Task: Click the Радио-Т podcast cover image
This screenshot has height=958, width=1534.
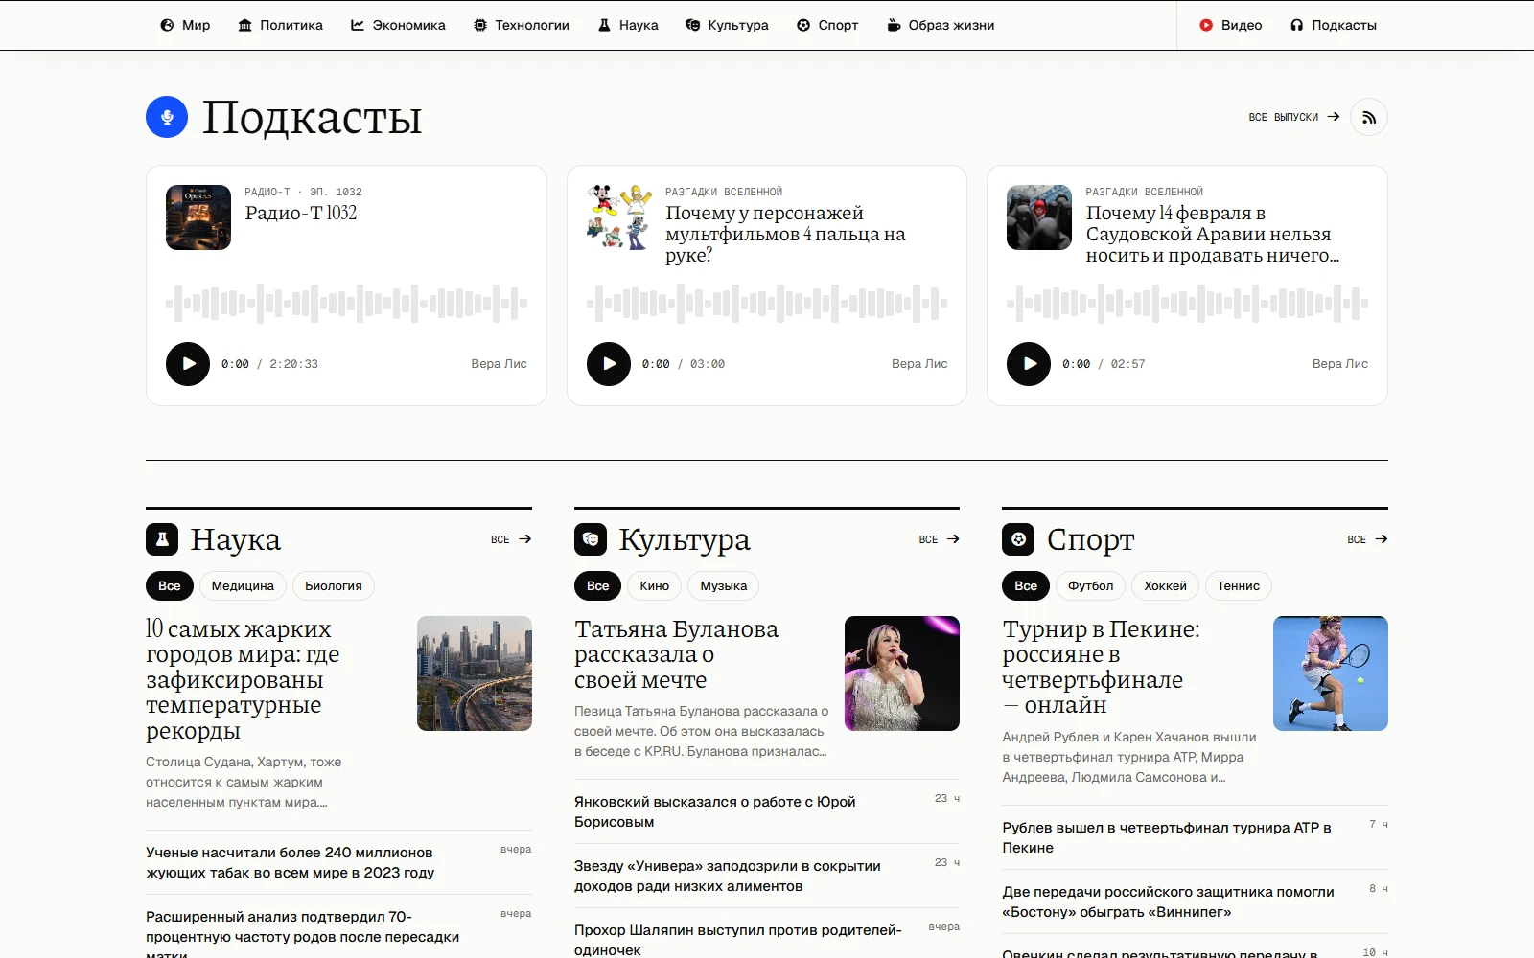Action: click(x=198, y=217)
